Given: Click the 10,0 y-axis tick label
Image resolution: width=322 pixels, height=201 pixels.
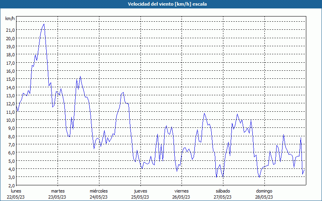Looking at the screenshot, I should (x=10, y=120).
